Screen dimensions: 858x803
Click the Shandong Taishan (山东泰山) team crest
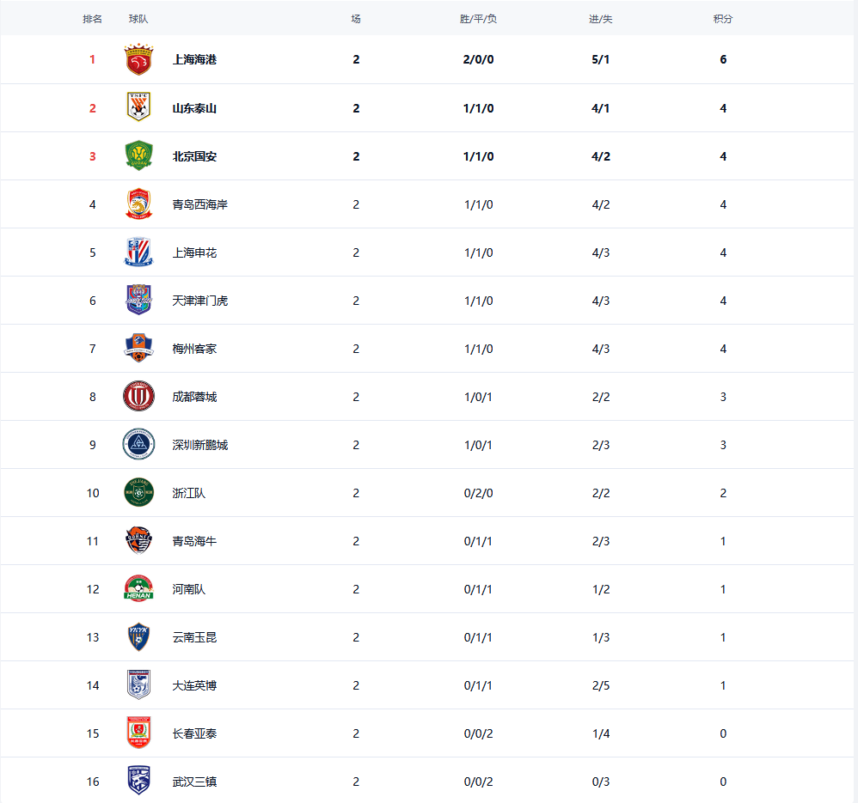(138, 108)
